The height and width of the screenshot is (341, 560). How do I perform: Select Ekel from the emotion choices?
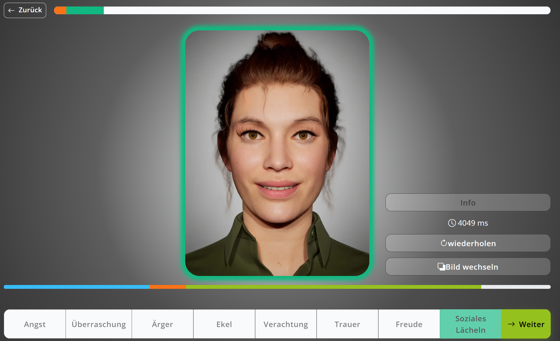click(x=224, y=324)
